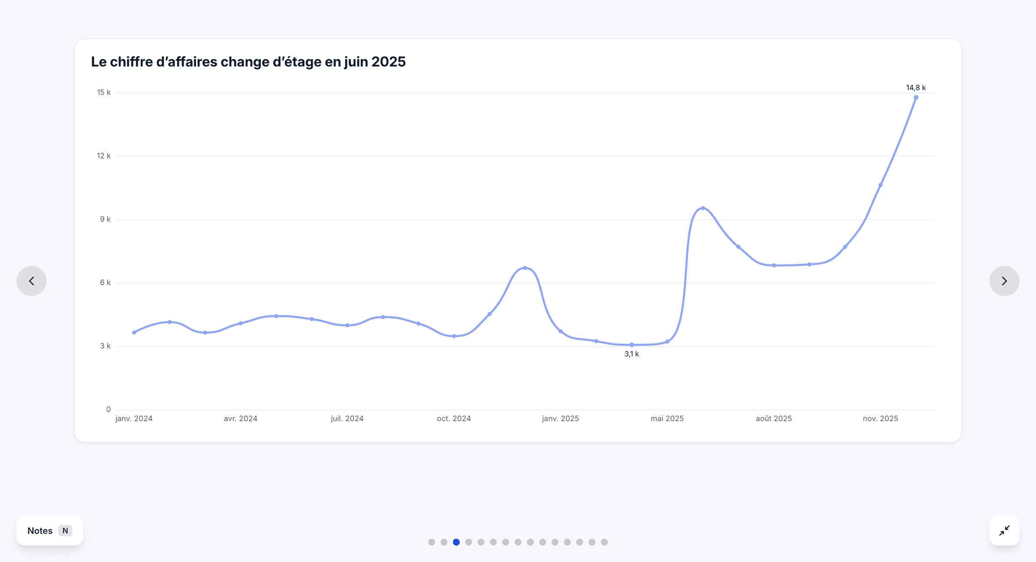Advance to the next slide arrow
This screenshot has height=562, width=1036.
(x=1004, y=281)
